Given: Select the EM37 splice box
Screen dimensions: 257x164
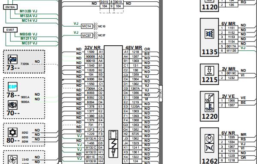Looking at the screenshot, I should (x=10, y=30).
